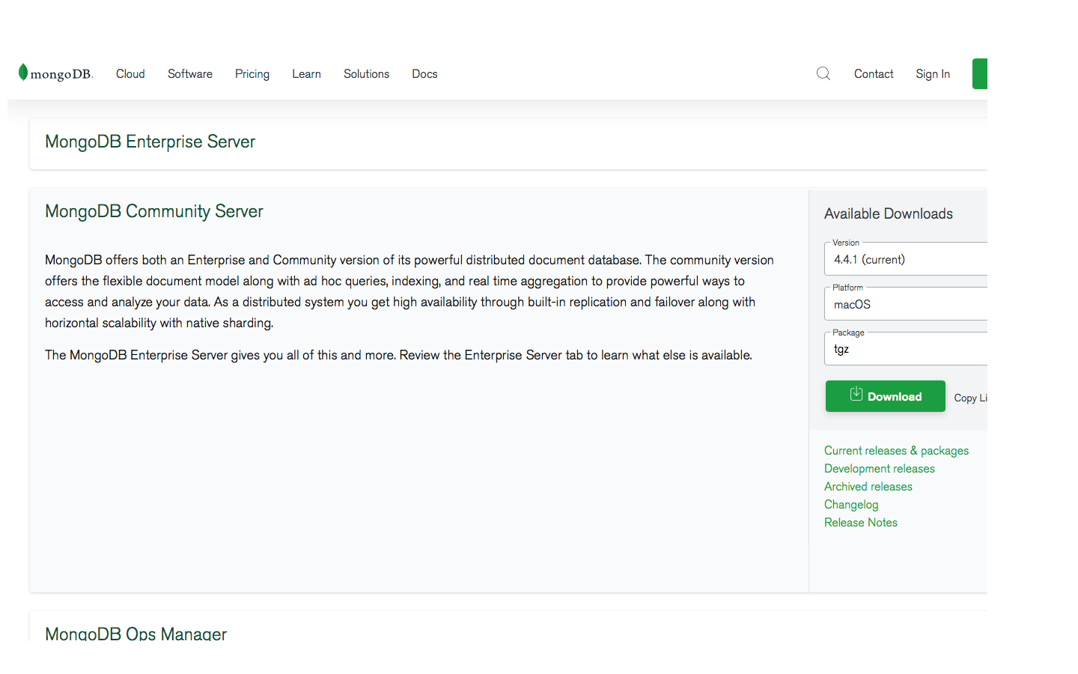Click the Available Downloads heading
Screen dimensions: 1078x674
(x=889, y=214)
